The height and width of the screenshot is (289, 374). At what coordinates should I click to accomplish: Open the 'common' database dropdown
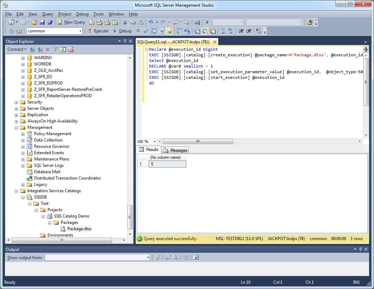80,31
